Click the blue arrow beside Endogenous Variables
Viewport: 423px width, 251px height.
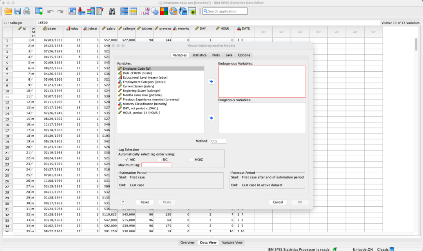coord(211,81)
